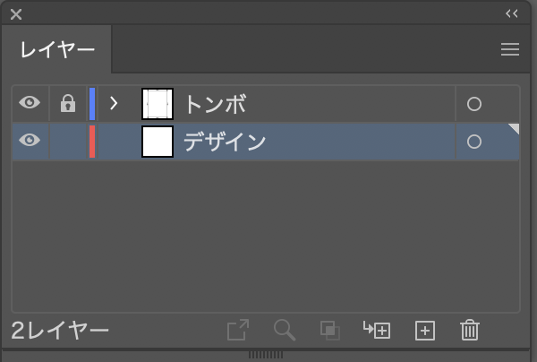Image resolution: width=537 pixels, height=362 pixels.
Task: Click red color bar of デザイン layer
Action: tap(92, 142)
